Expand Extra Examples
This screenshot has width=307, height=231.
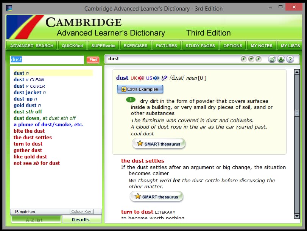140,89
